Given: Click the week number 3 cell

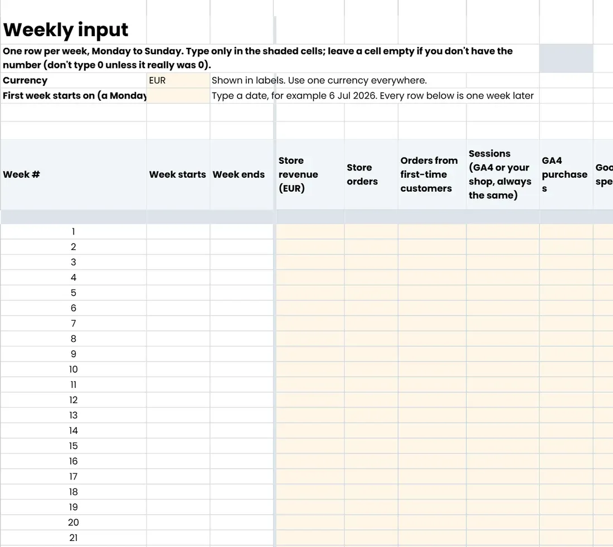Looking at the screenshot, I should pos(74,262).
